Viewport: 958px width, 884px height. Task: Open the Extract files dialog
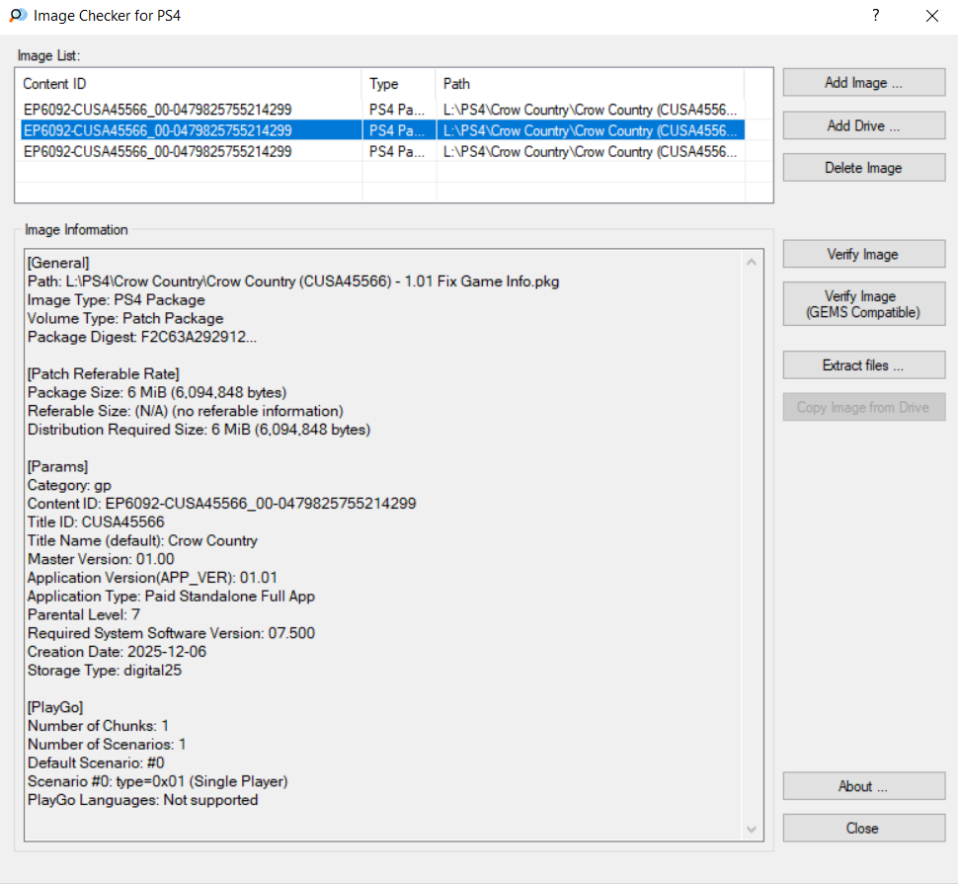click(x=863, y=365)
